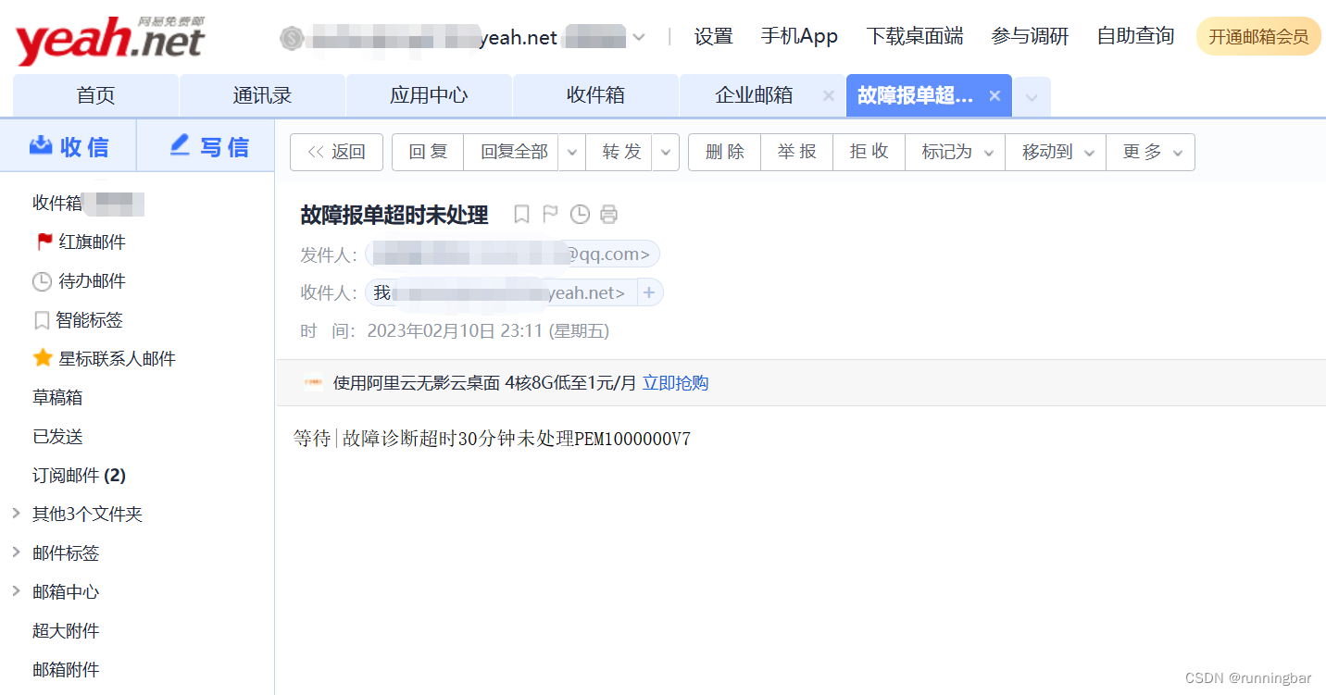The width and height of the screenshot is (1326, 695).
Task: Open the 更多 dropdown
Action: [1151, 153]
